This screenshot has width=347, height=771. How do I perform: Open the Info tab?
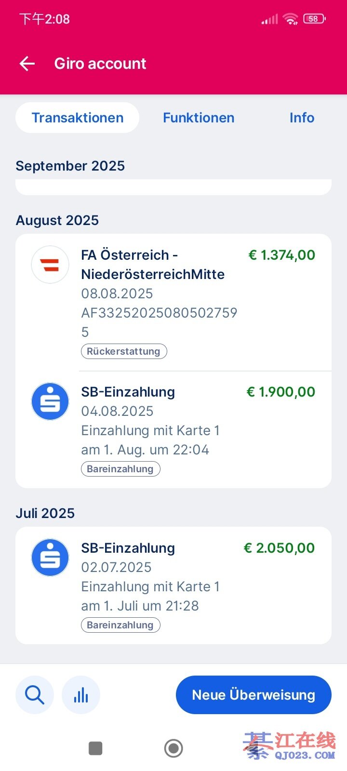(302, 118)
